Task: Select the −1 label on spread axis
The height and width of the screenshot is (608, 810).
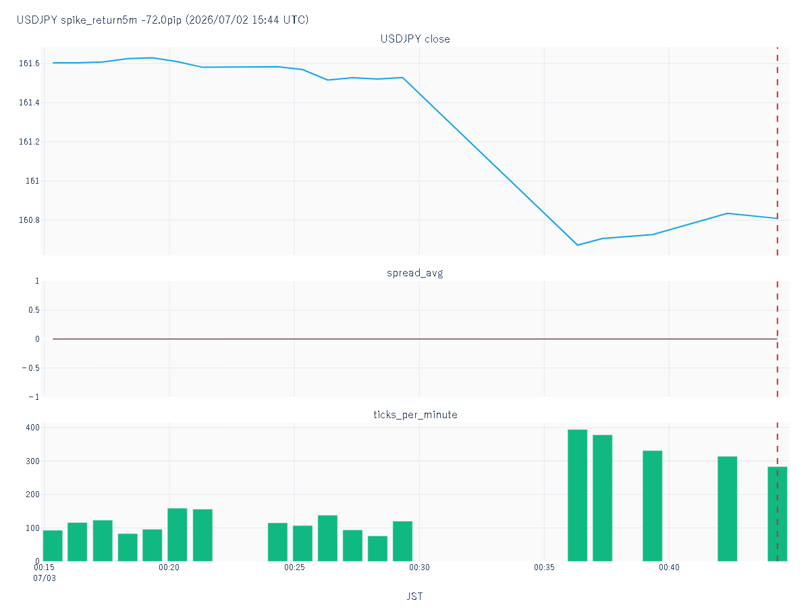Action: pos(33,397)
